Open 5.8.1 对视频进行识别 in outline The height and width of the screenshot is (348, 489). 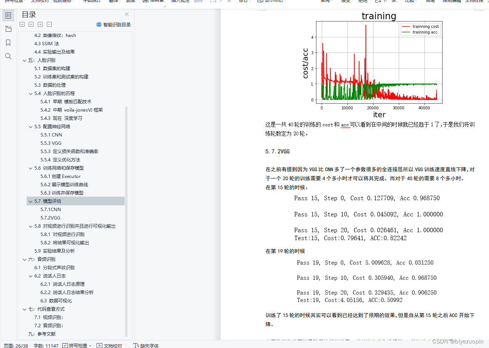tap(63, 235)
